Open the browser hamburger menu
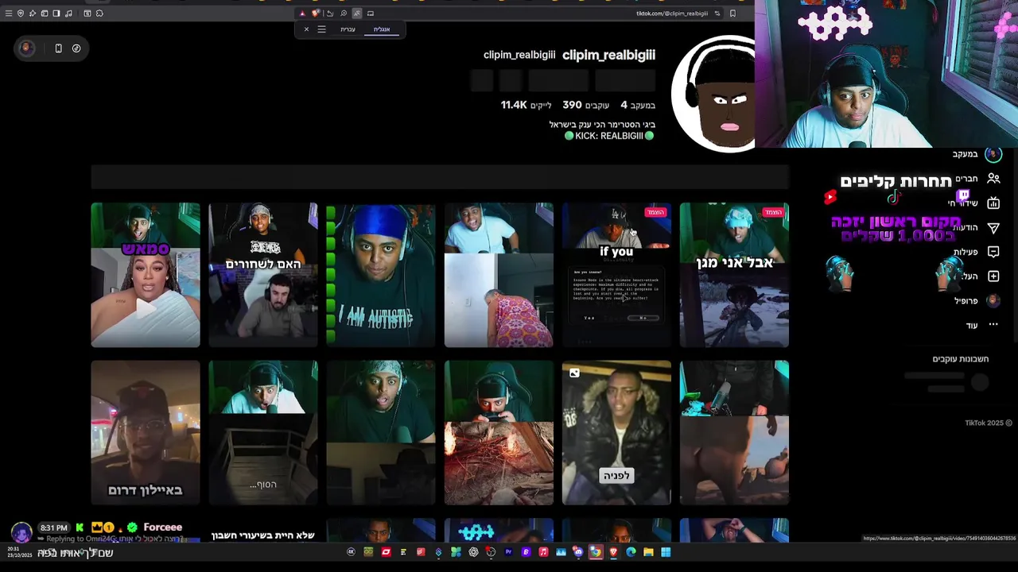Screen dimensions: 1018x572 [x=9, y=14]
